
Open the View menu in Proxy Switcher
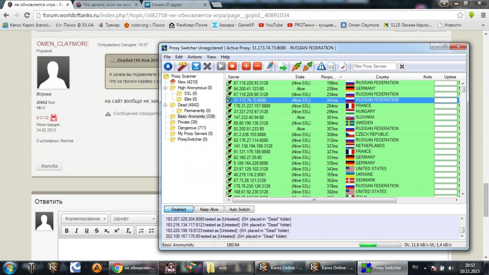211,57
